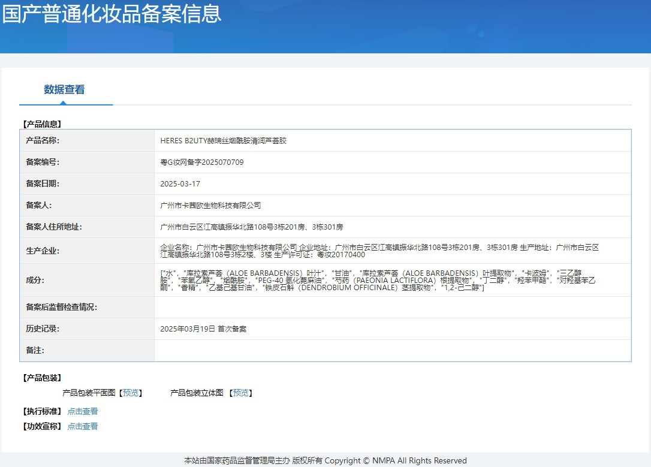Click filer name 广州市卡茜欧生物科技有限公司 in 备案人 row
Screen dimensions: 651x467
(x=210, y=206)
